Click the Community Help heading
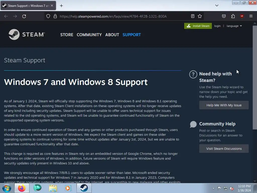257x193 pixels. coord(217,124)
